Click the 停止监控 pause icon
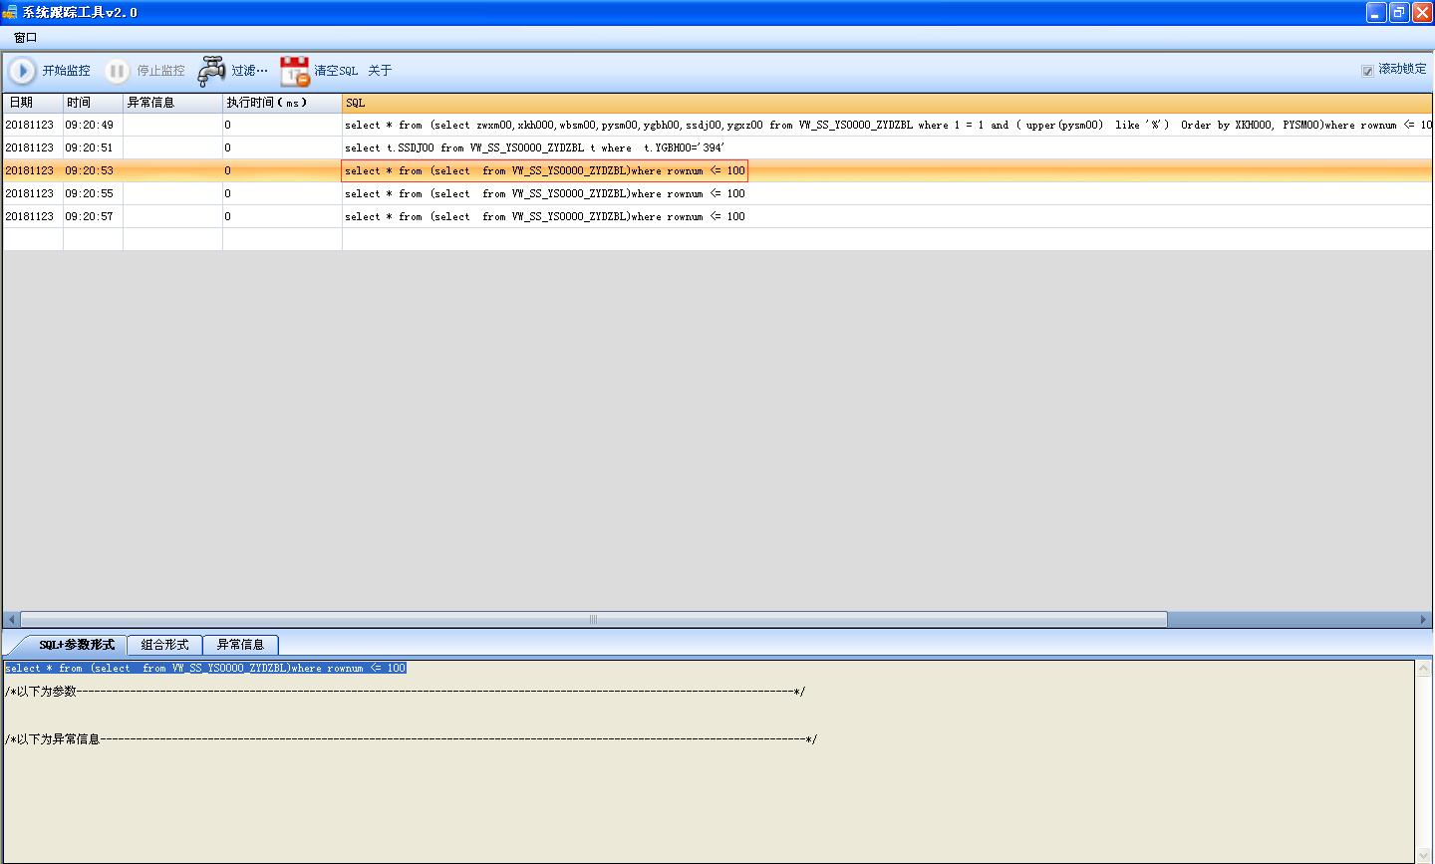 click(x=118, y=71)
